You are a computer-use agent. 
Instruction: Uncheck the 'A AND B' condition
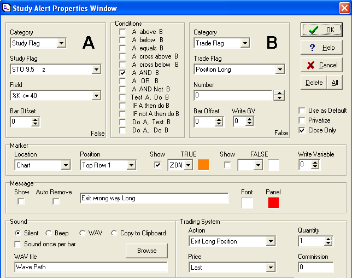coord(123,73)
